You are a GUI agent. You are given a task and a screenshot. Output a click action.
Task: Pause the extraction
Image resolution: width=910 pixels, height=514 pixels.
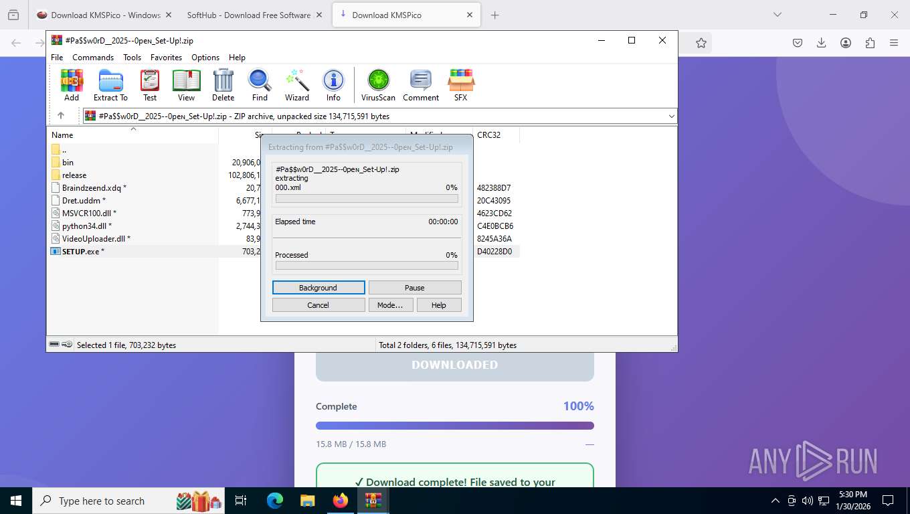coord(415,288)
